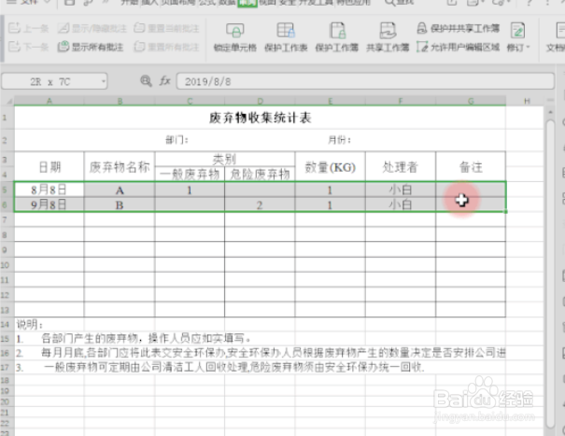Go to previous comment 上一条
Viewport: 565px width, 436px height.
coord(28,28)
